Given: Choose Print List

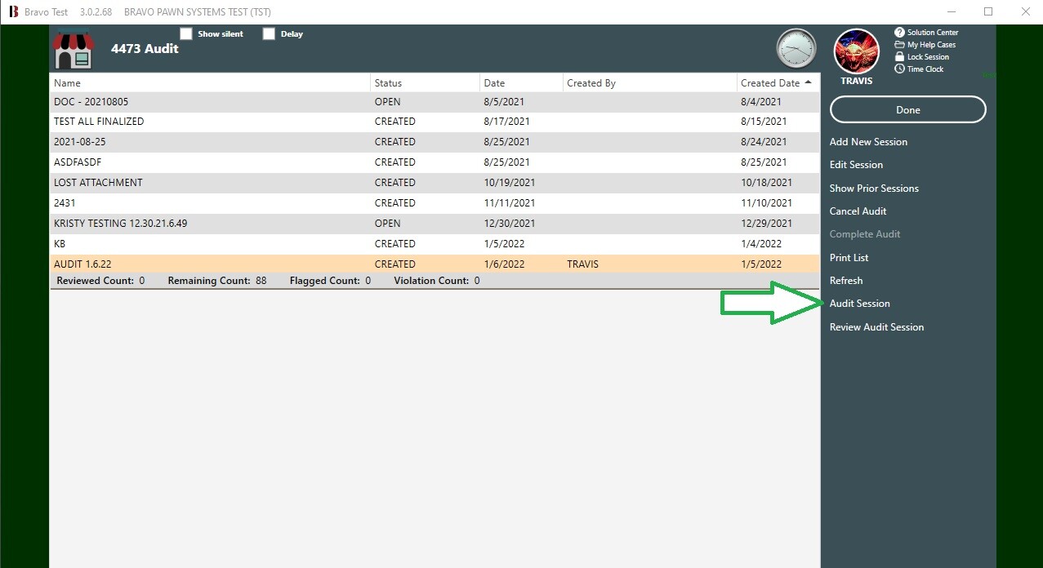Looking at the screenshot, I should coord(849,258).
